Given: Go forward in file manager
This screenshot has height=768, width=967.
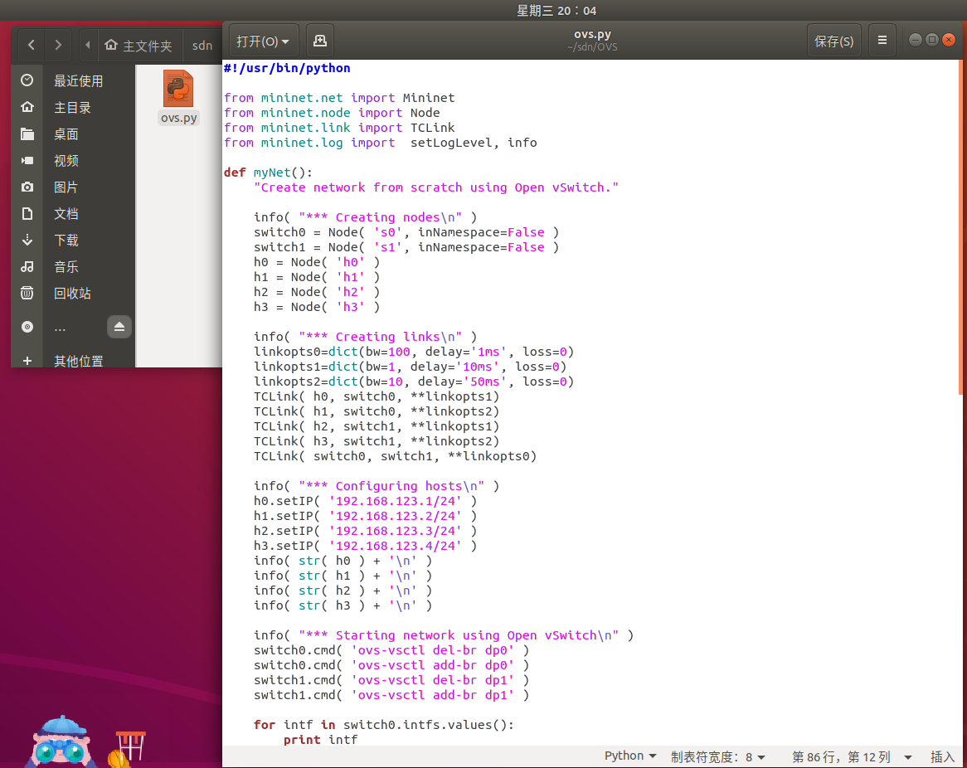Looking at the screenshot, I should (x=58, y=45).
